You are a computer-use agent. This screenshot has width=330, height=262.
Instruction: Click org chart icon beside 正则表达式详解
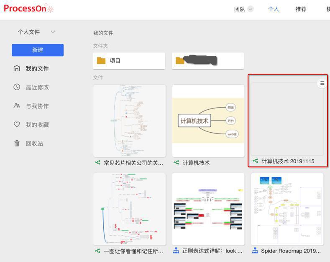point(176,251)
